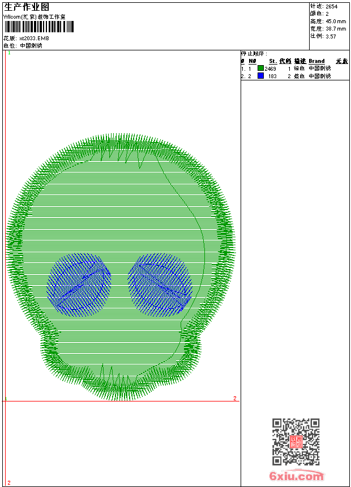The image size is (351, 487).
Task: Click the height value 45.0 mm
Action: [x=335, y=21]
